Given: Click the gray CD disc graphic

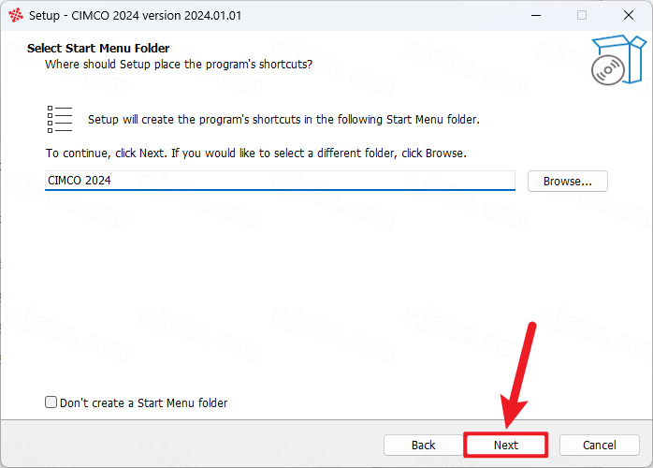Looking at the screenshot, I should [x=608, y=70].
